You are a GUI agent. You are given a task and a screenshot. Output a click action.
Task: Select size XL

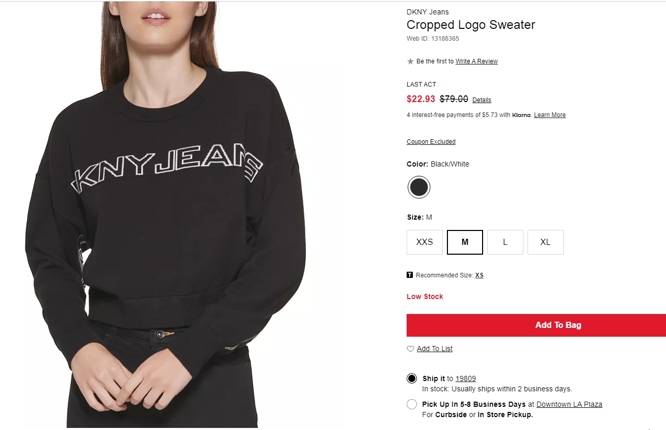pyautogui.click(x=546, y=242)
